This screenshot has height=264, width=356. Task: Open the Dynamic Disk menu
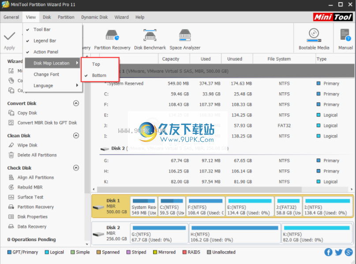94,17
